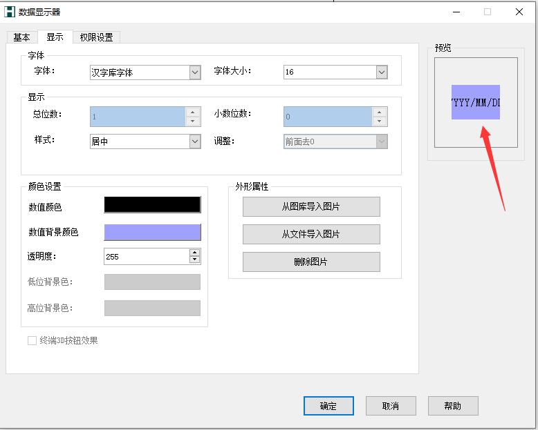Increase 透明度 with the up arrow
538x430 pixels.
coord(194,253)
